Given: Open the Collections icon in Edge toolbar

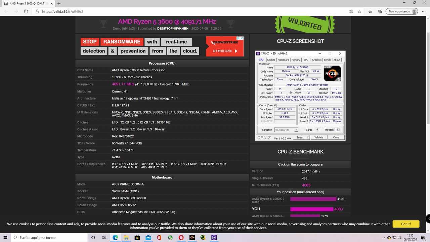Looking at the screenshot, I should click(x=380, y=11).
